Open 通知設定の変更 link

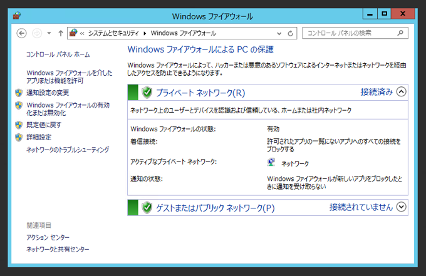pos(48,93)
